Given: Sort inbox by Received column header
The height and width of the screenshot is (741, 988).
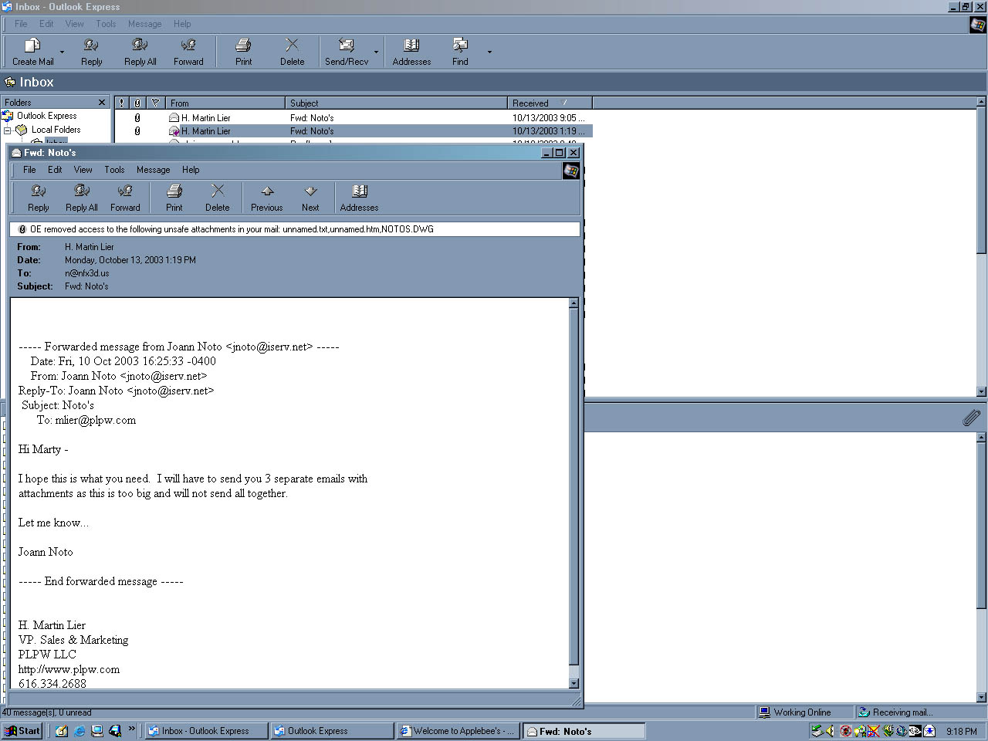Looking at the screenshot, I should point(549,103).
